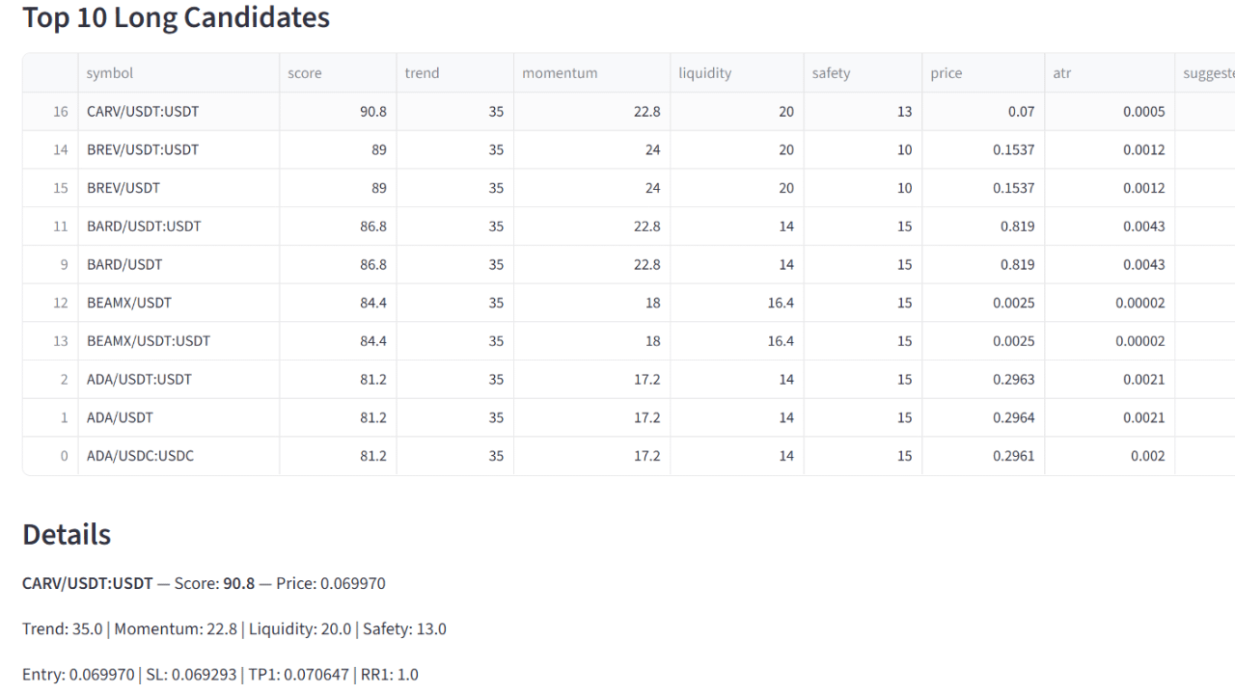This screenshot has height=694, width=1235.
Task: Select row index 0 at table bottom
Action: click(x=64, y=456)
